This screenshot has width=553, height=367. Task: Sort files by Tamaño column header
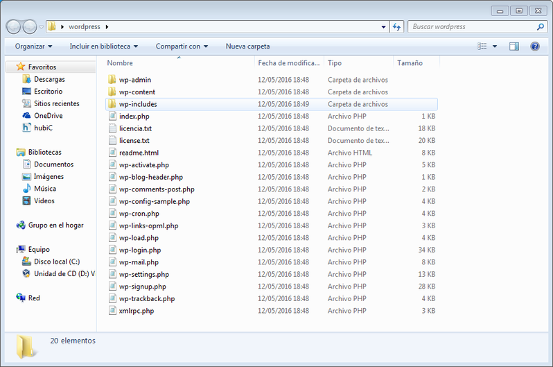416,63
